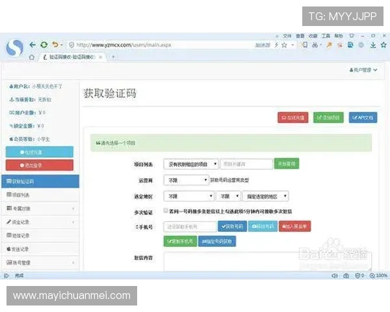Click the Sogou browser logo
The height and width of the screenshot is (312, 390).
coord(15,47)
